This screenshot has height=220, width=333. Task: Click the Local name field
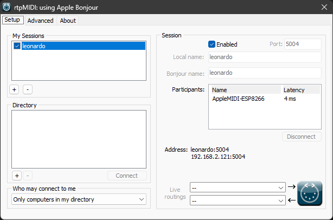tap(265, 57)
